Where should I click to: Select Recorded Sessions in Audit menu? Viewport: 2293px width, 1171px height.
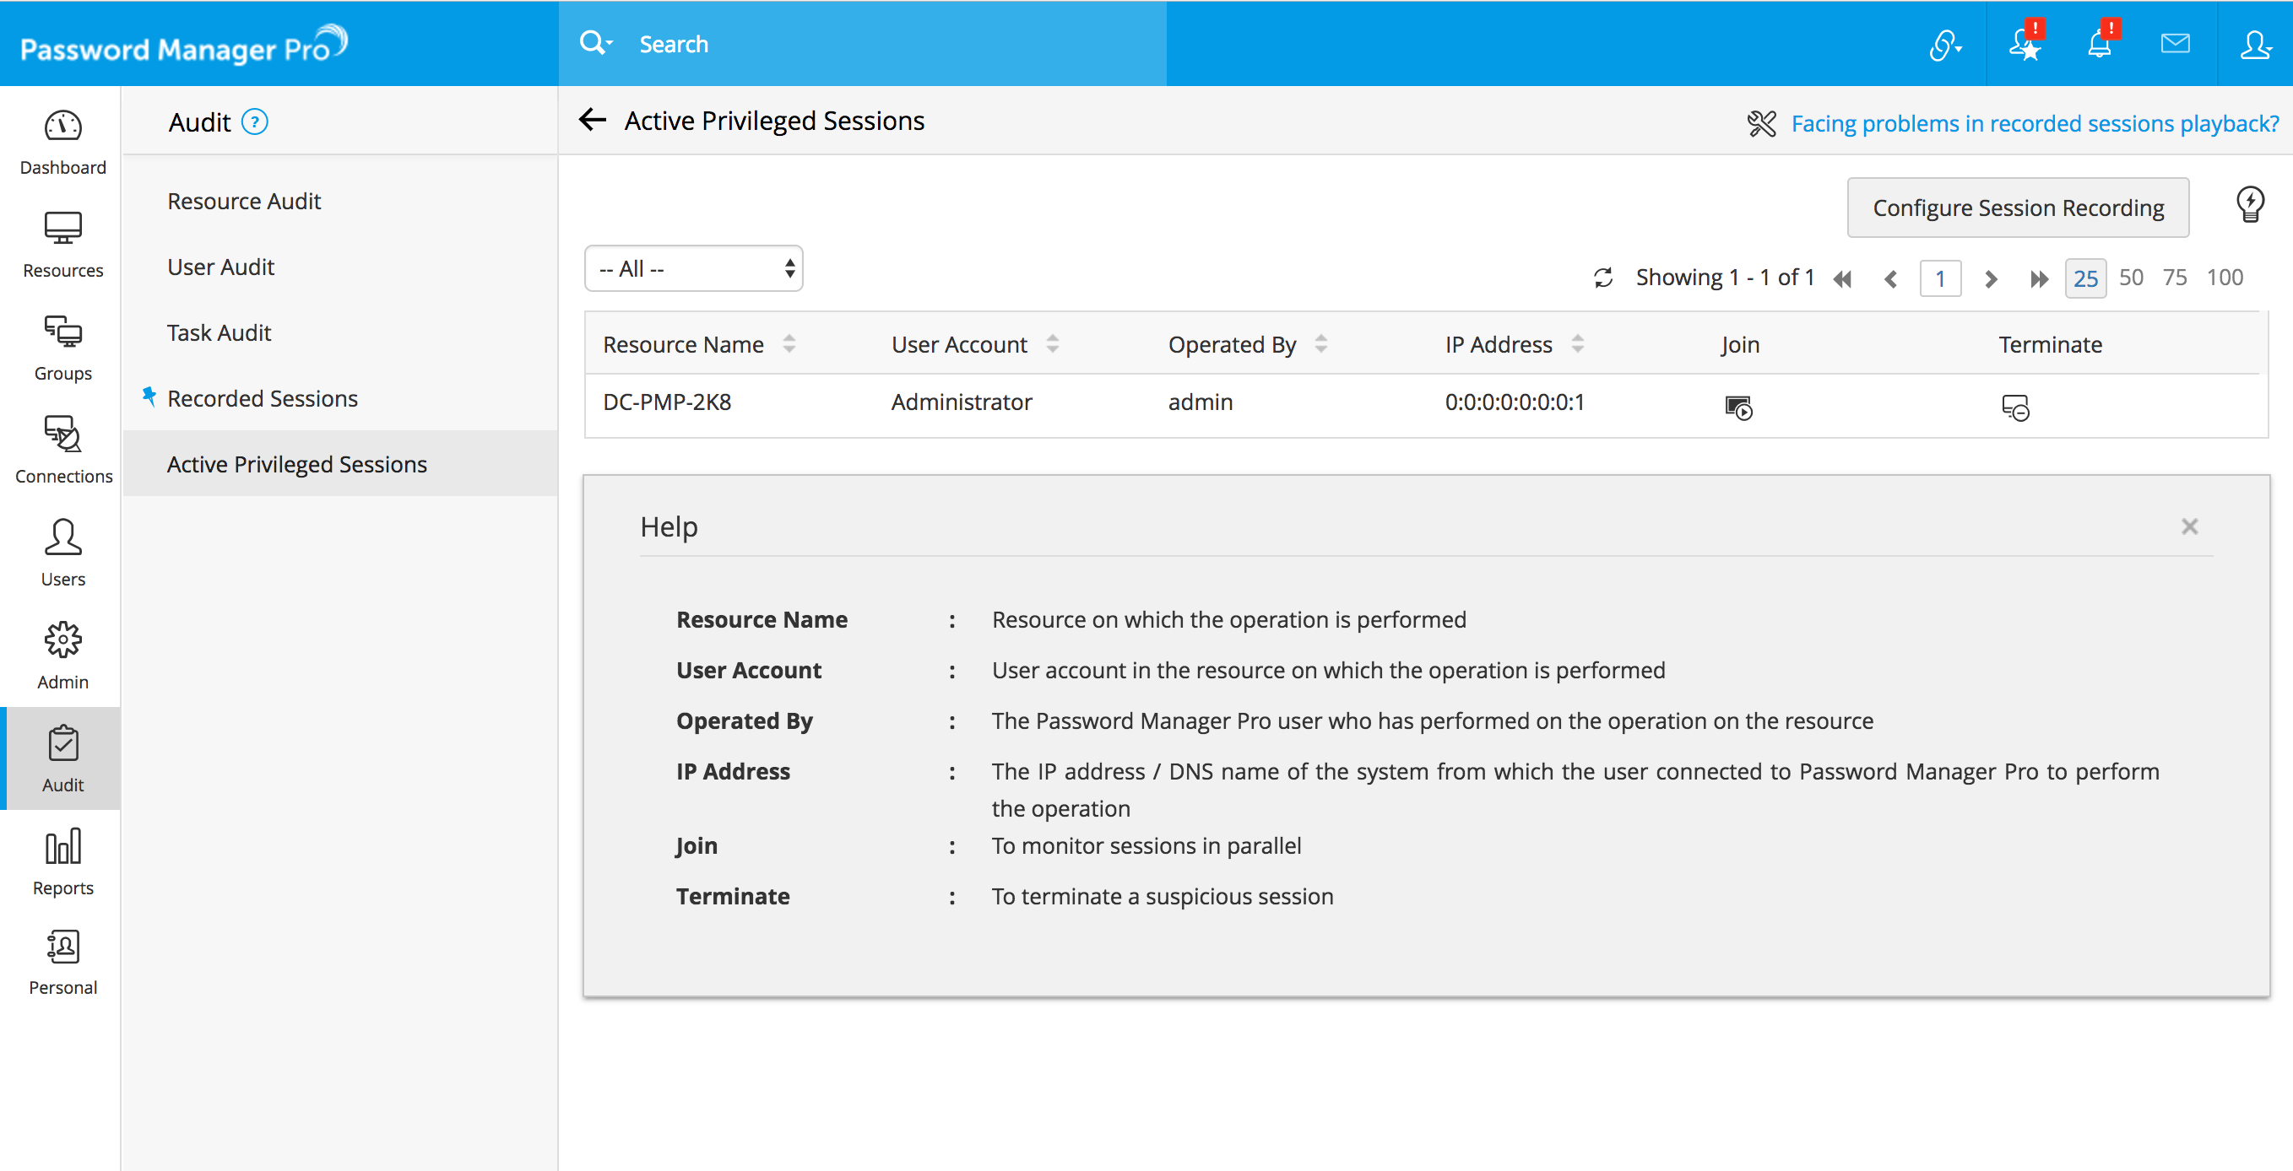point(262,399)
